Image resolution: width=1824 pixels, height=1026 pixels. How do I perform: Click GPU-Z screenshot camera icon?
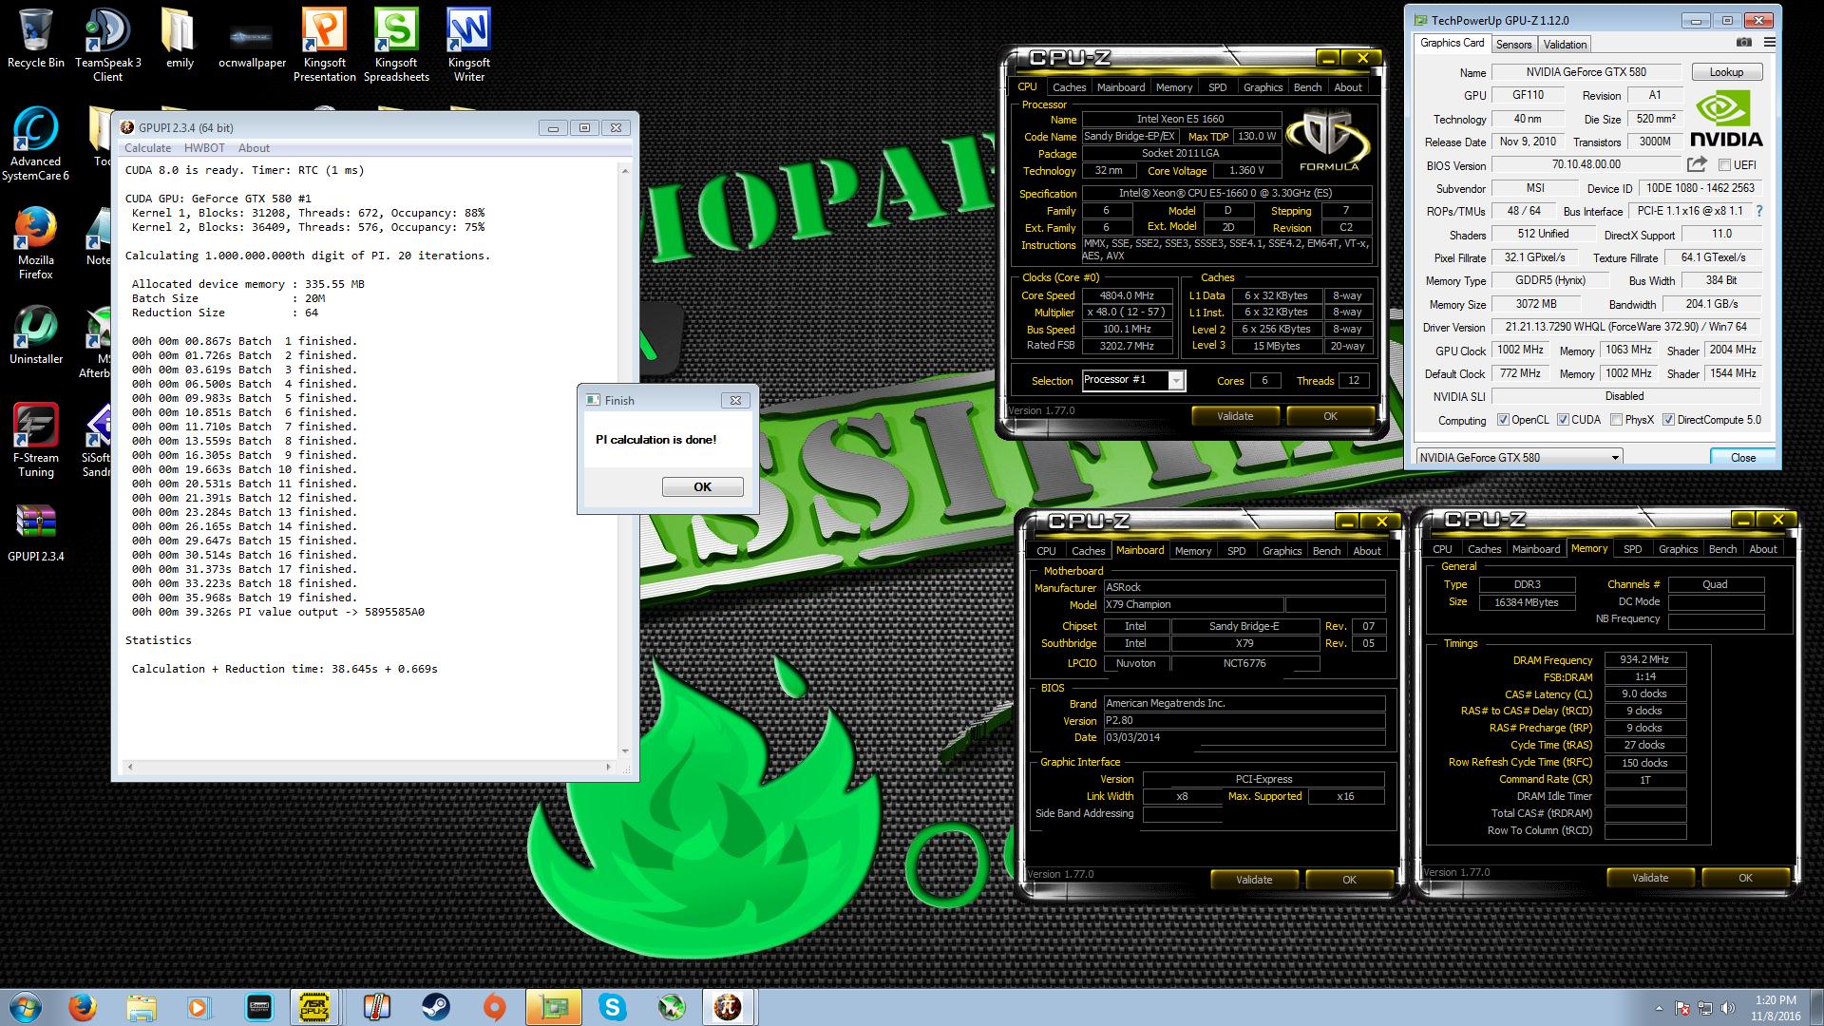(1743, 43)
